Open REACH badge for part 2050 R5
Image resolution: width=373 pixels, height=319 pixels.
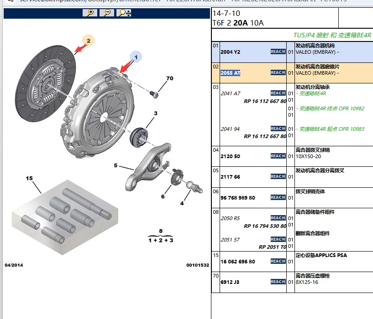coord(278,218)
